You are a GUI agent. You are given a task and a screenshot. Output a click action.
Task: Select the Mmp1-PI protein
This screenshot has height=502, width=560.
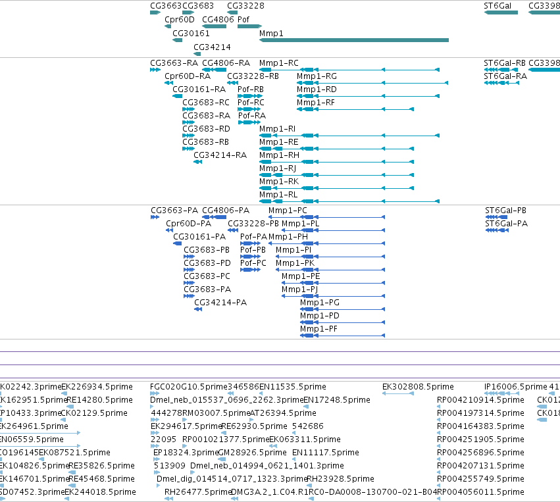point(330,257)
